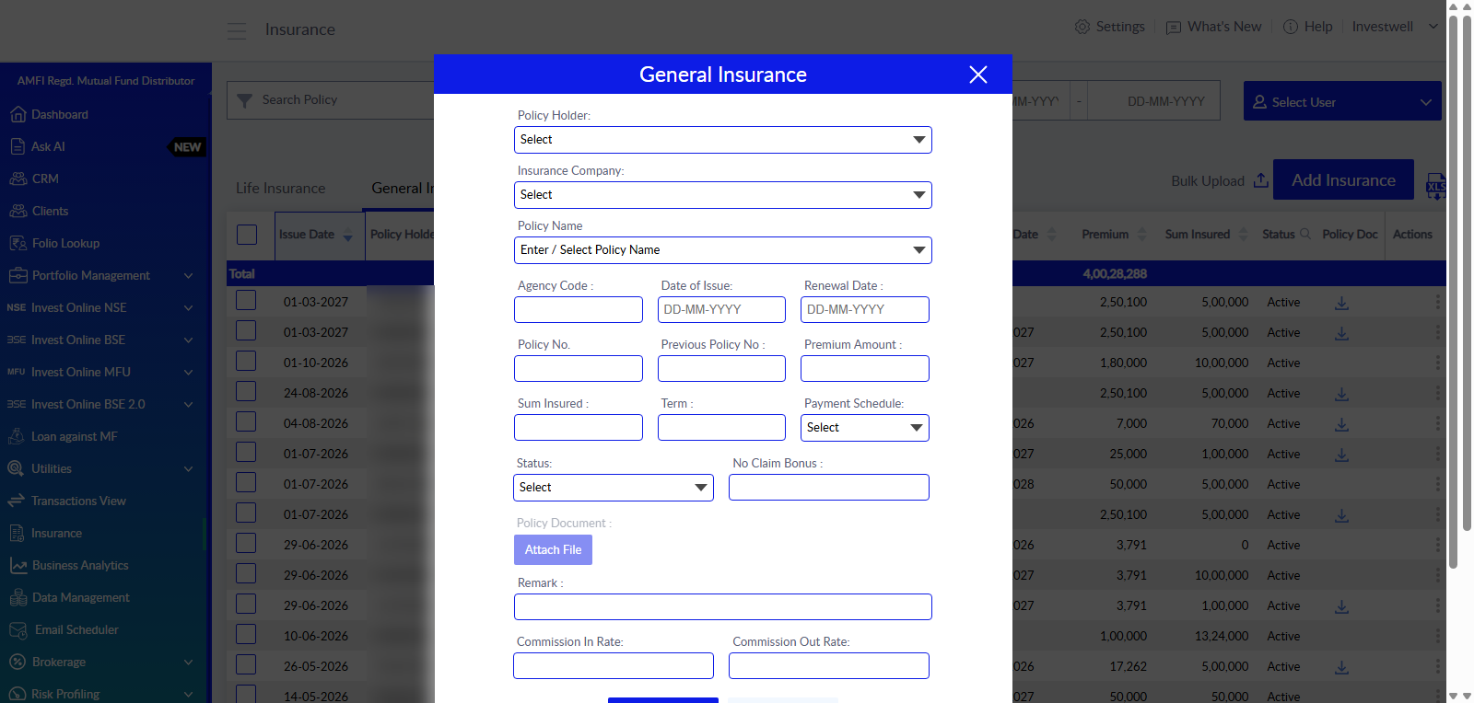
Task: Open Data Management sidebar icon
Action: pos(18,597)
